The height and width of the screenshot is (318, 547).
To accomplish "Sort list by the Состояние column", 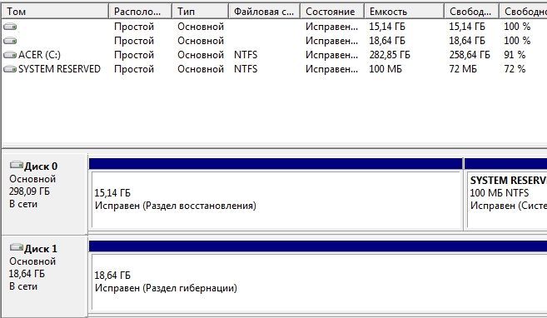I will pyautogui.click(x=332, y=12).
